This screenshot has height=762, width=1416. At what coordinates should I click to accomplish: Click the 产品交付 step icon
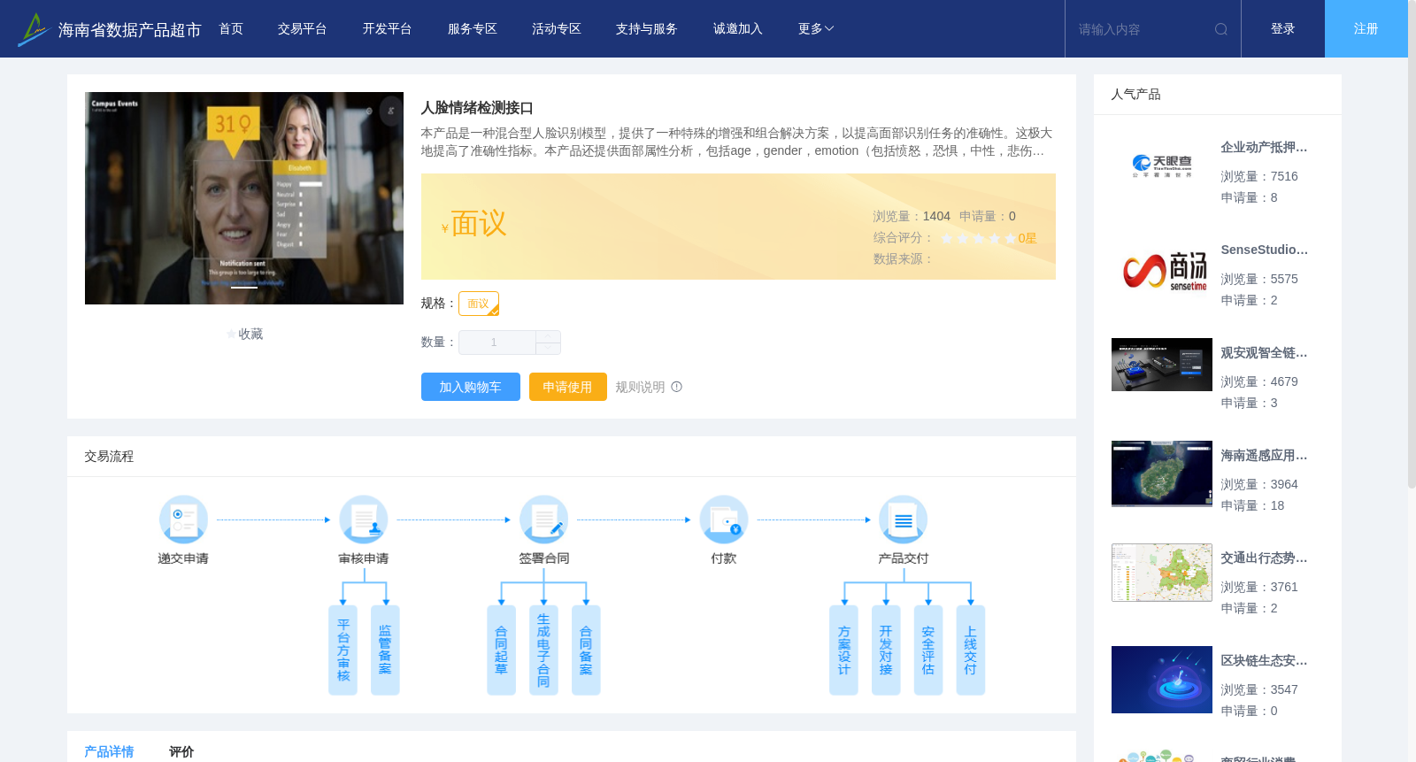904,520
